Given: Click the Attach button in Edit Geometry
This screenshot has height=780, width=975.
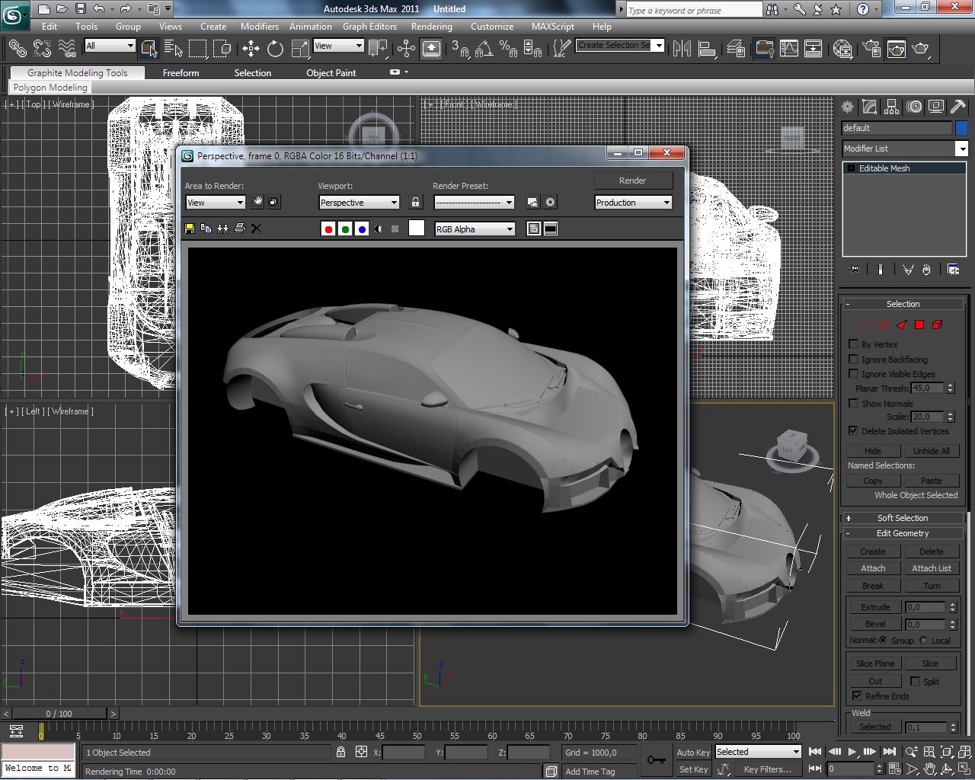Looking at the screenshot, I should (873, 568).
